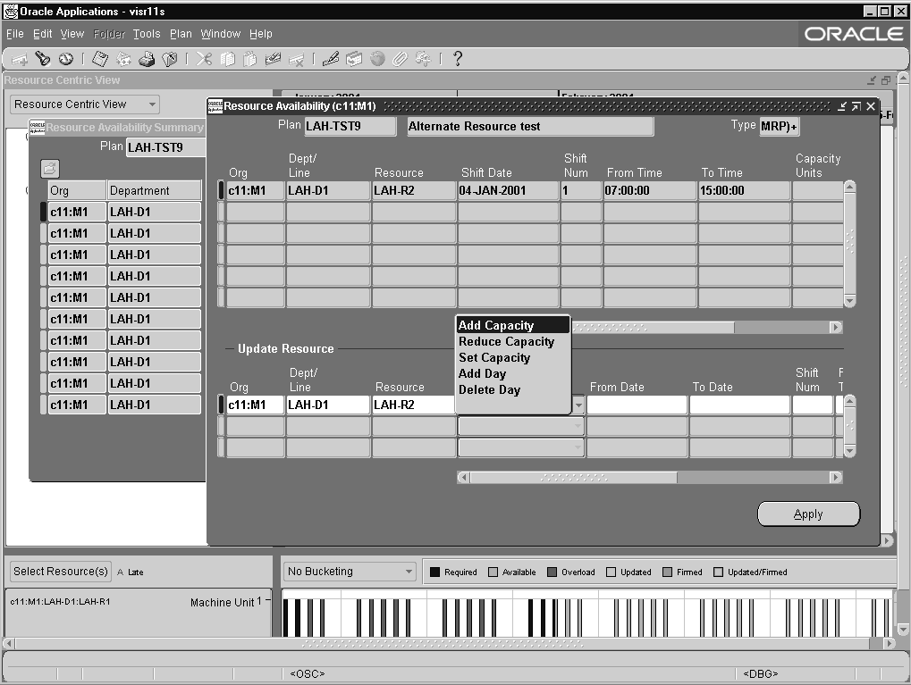Click To Date field in Update Resource row
Screen dimensions: 911x685
[x=739, y=405]
